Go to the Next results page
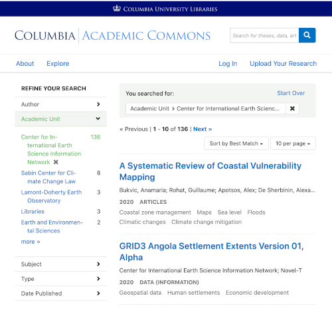Screen dimensions: 332x332 203,129
